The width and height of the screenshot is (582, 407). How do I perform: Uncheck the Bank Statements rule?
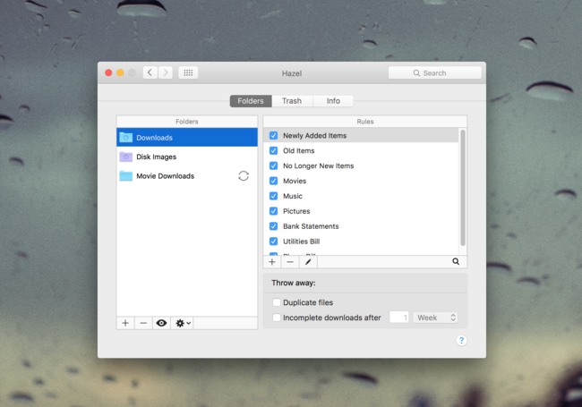(274, 226)
